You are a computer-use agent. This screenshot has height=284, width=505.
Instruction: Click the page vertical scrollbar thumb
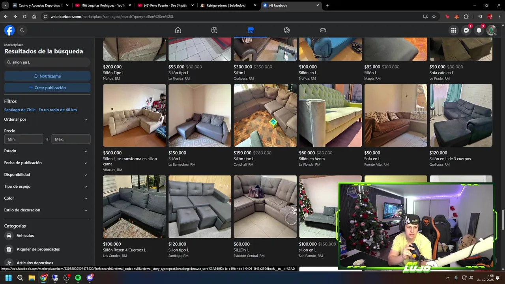(x=503, y=220)
